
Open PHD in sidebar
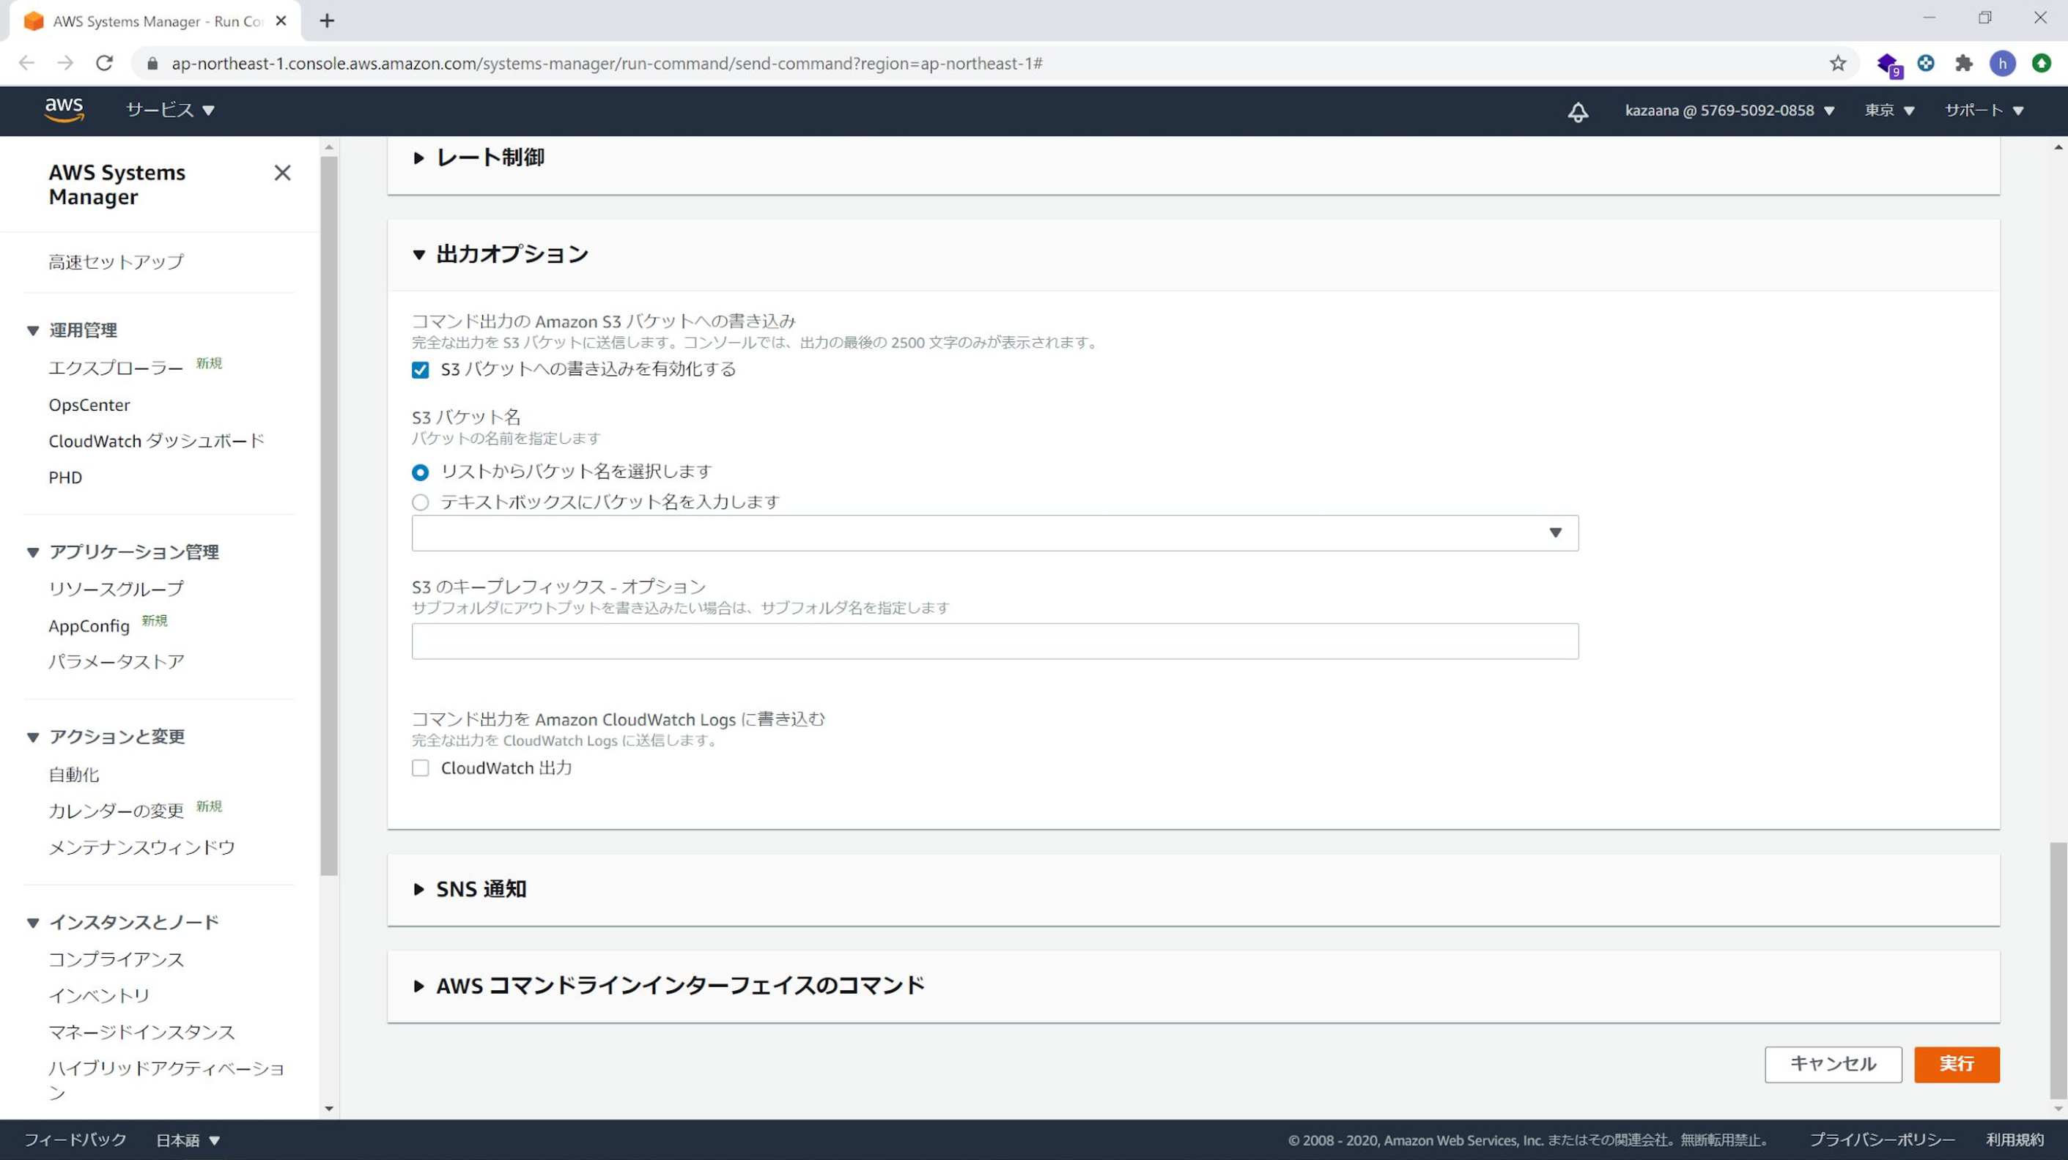(65, 478)
